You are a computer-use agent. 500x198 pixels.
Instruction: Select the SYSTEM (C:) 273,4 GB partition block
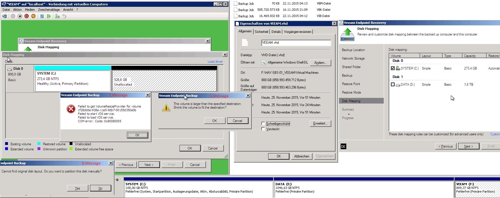tap(72, 79)
